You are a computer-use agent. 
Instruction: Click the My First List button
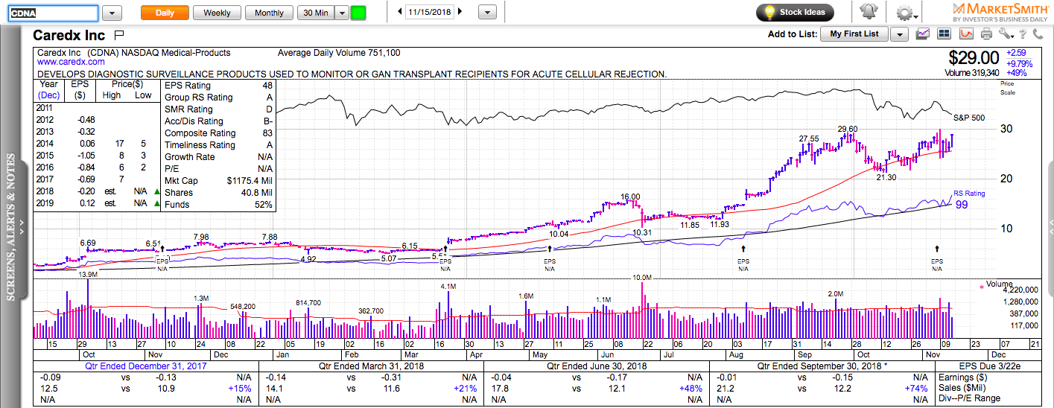[854, 34]
